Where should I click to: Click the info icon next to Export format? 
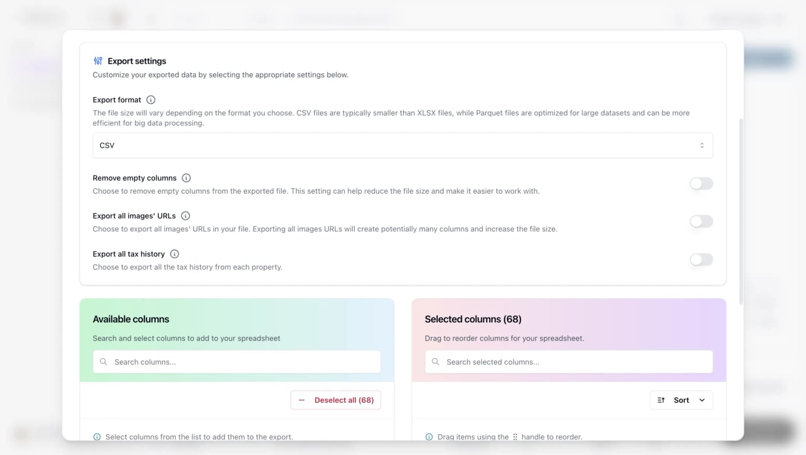pos(151,100)
